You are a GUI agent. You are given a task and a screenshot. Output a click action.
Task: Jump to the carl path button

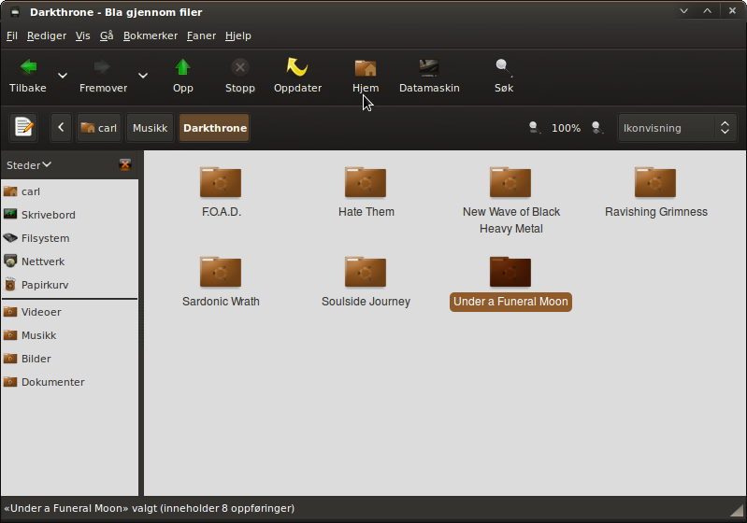coord(99,128)
